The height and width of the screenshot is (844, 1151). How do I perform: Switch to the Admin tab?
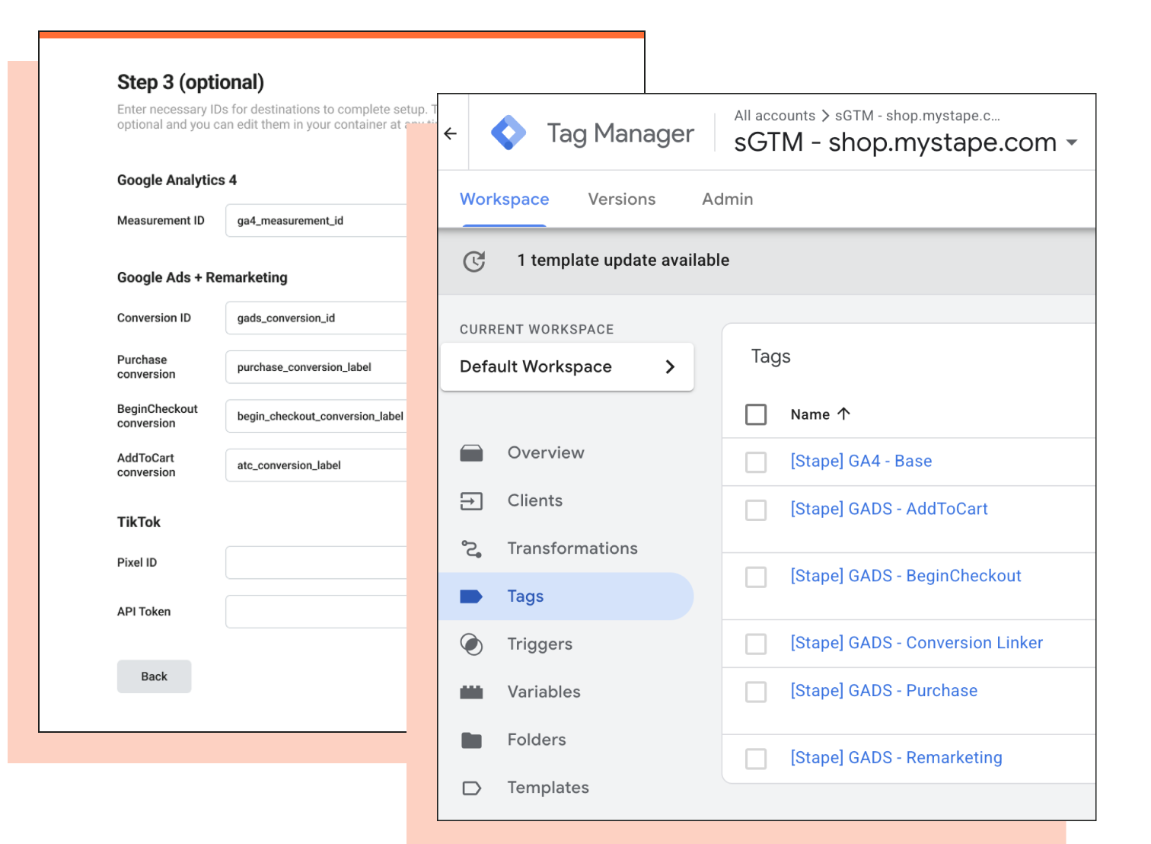(727, 200)
